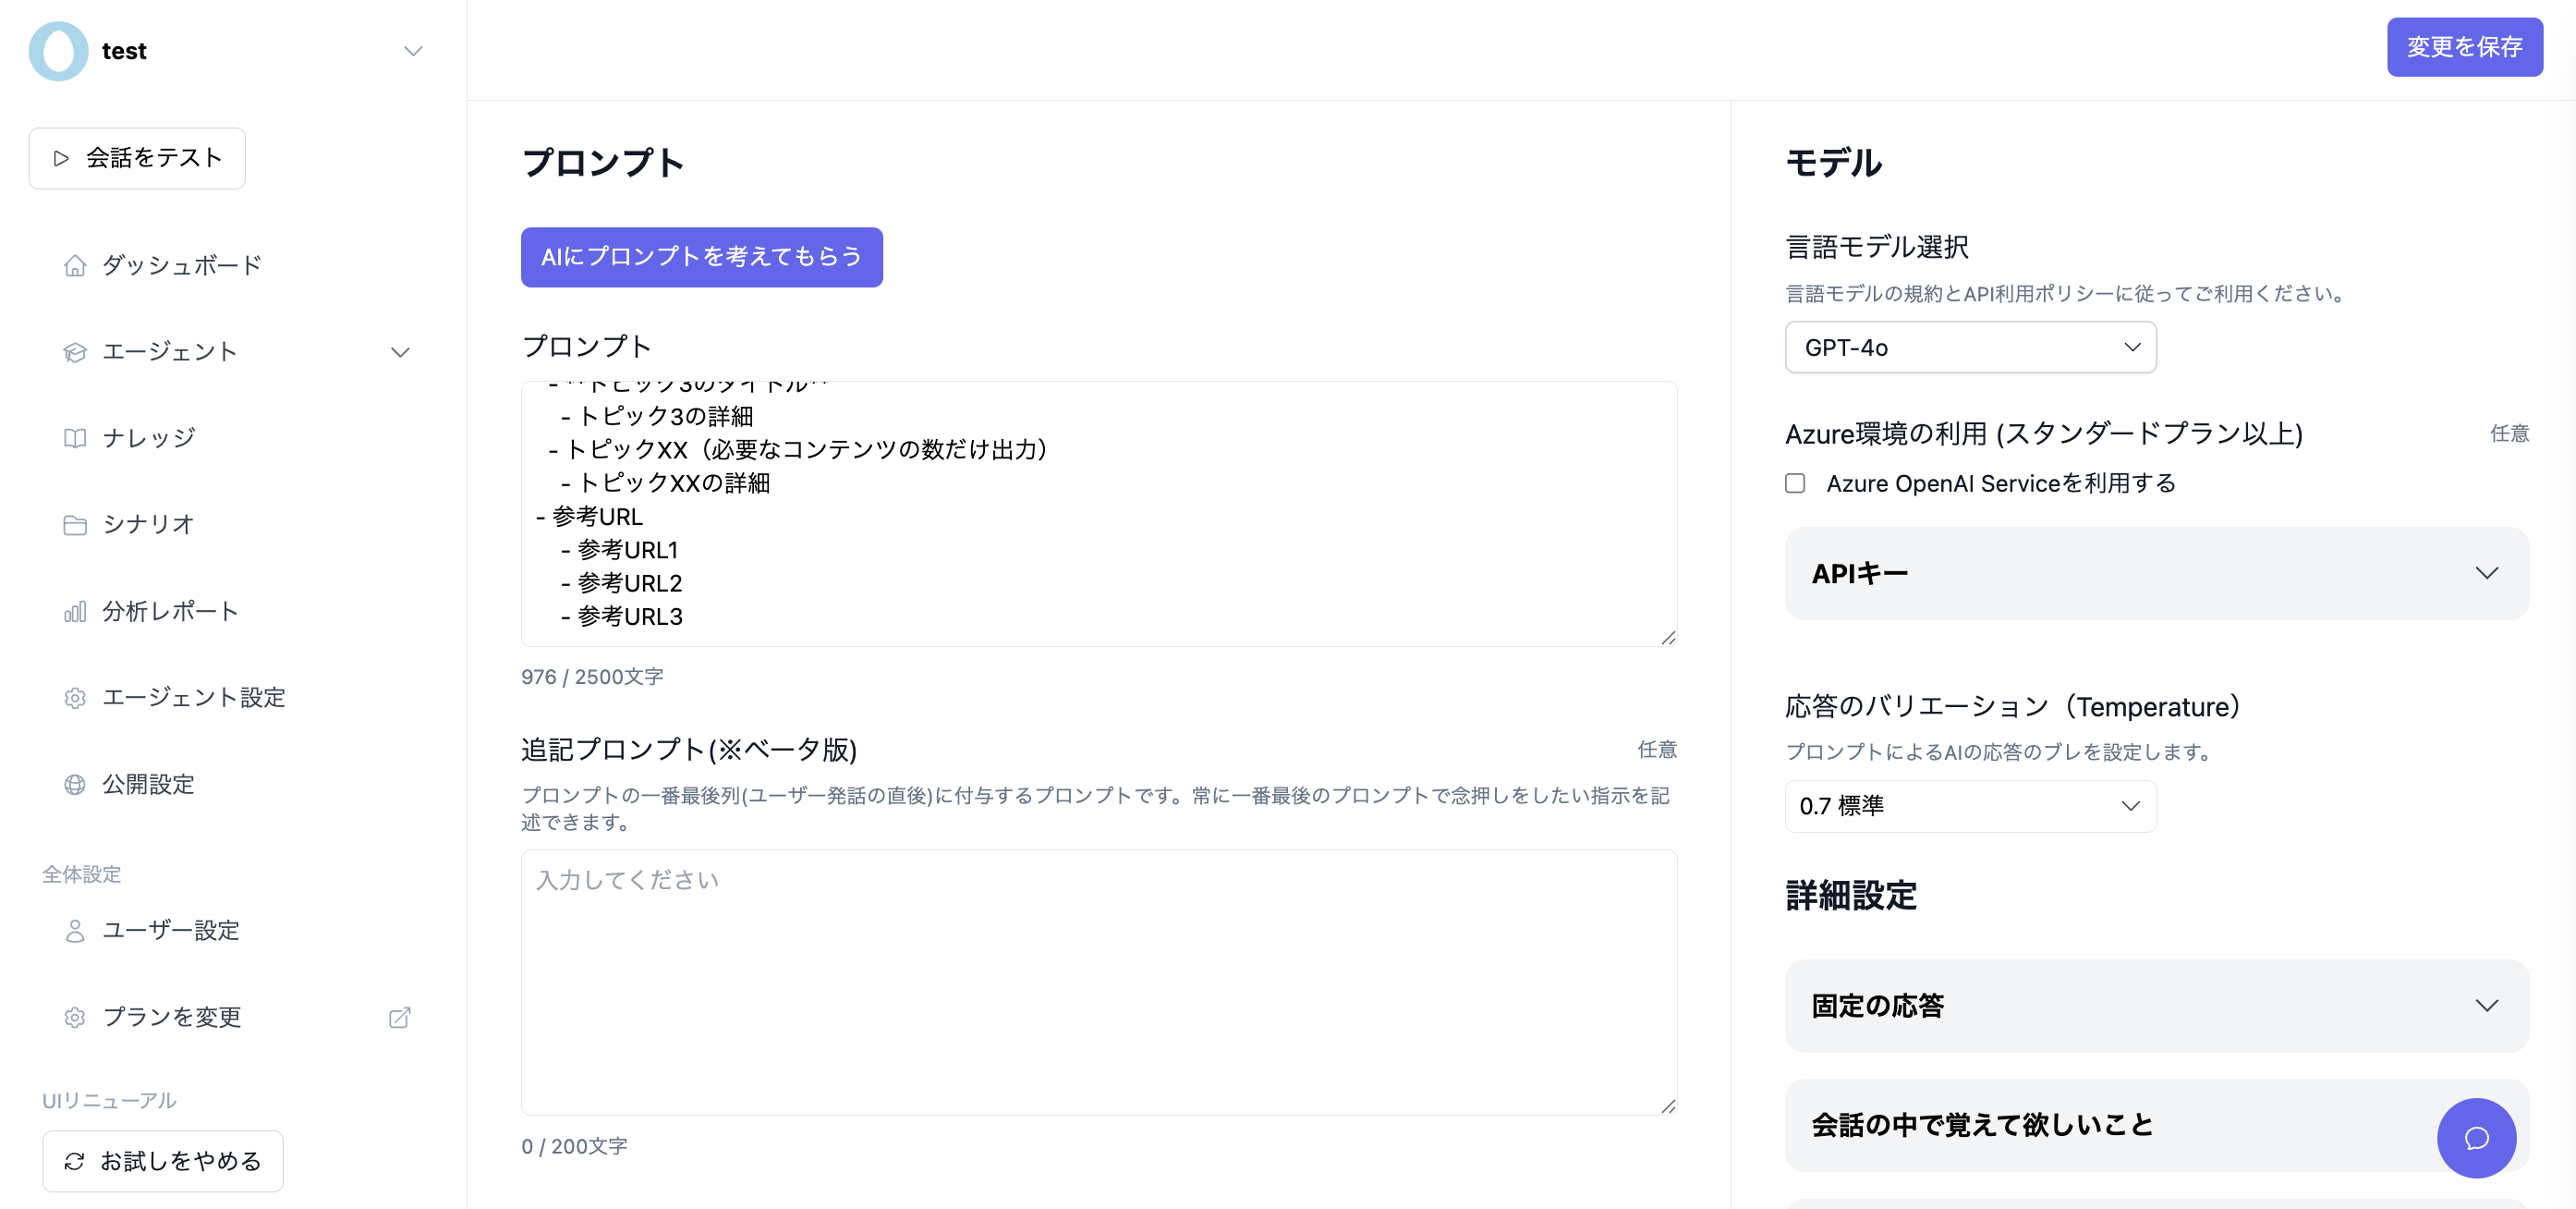2576x1209 pixels.
Task: Click the User Settings person icon
Action: pyautogui.click(x=75, y=930)
